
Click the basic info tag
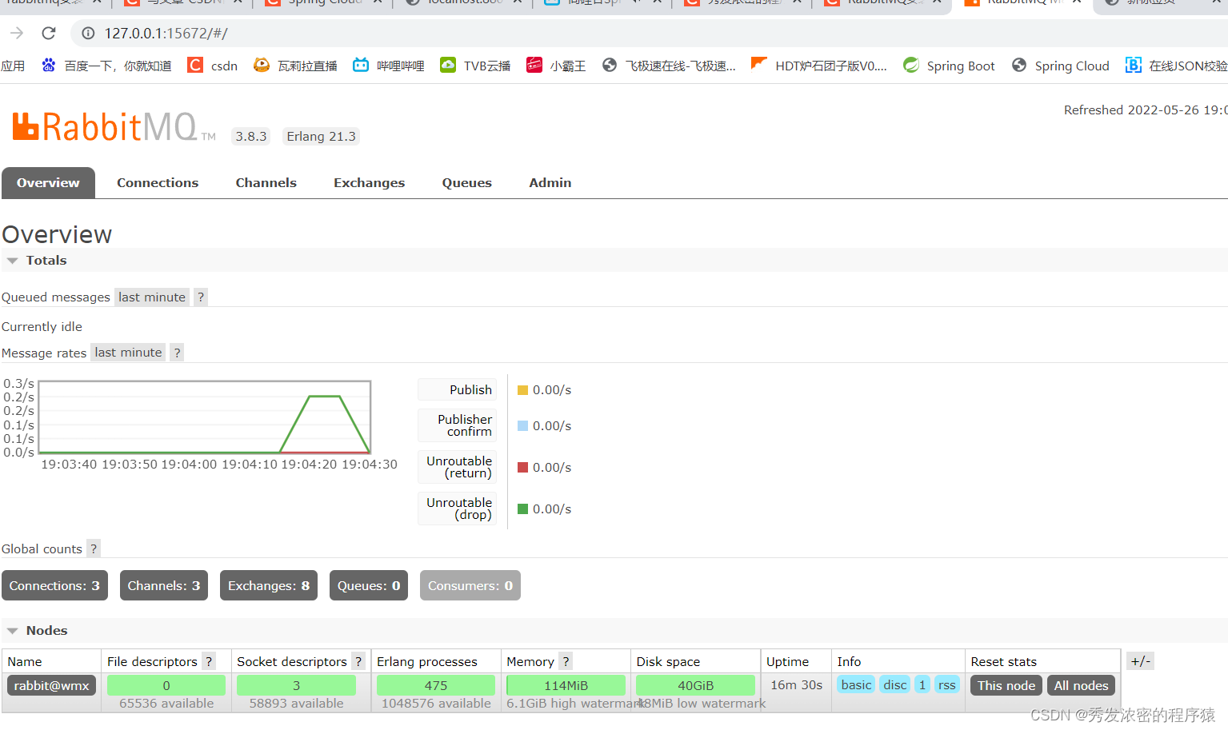tap(856, 684)
